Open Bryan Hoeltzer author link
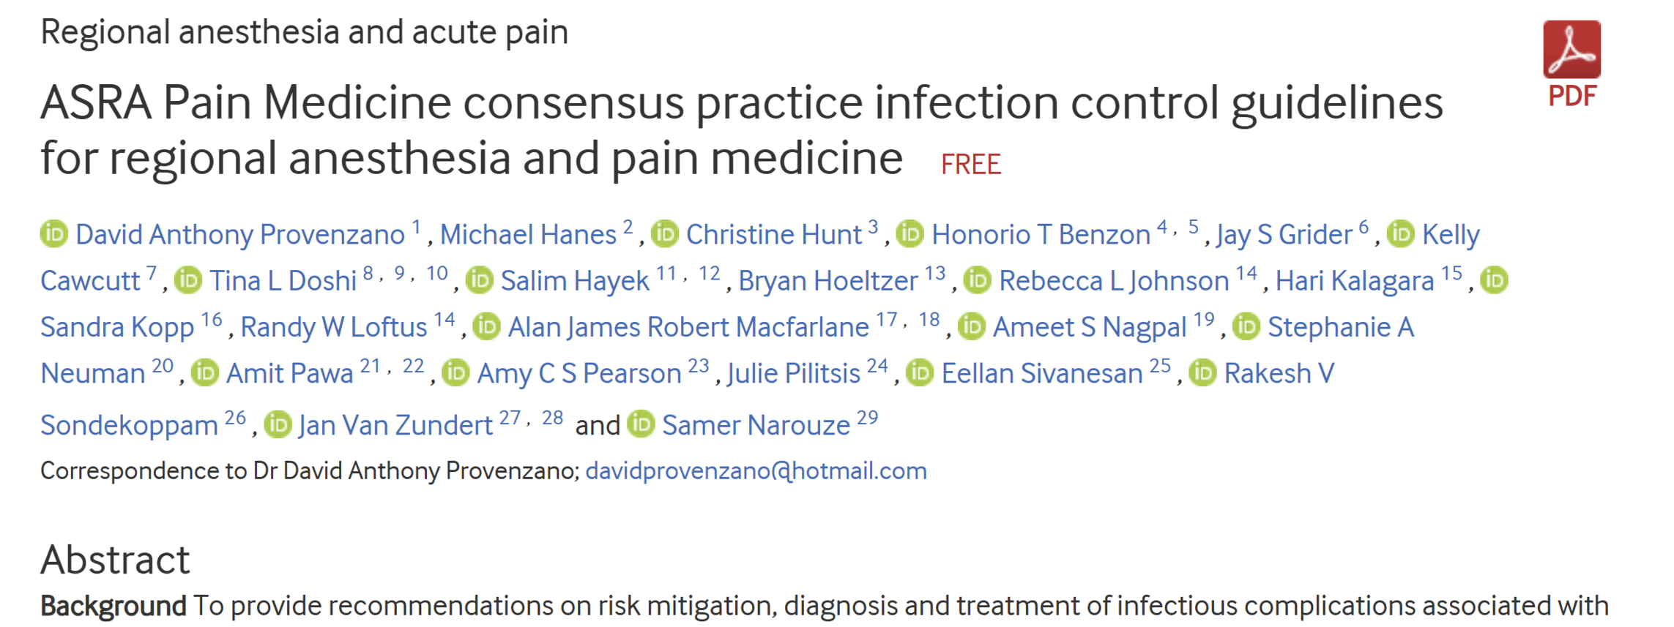 827,281
